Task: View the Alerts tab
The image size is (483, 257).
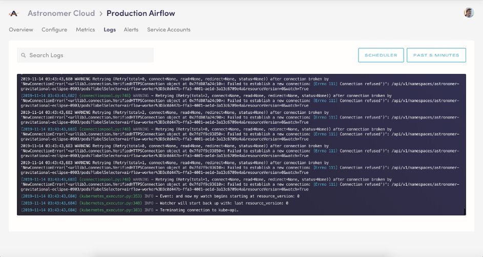Action: click(x=131, y=30)
